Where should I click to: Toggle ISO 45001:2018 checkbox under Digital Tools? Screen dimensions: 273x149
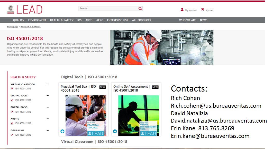pos(12,100)
